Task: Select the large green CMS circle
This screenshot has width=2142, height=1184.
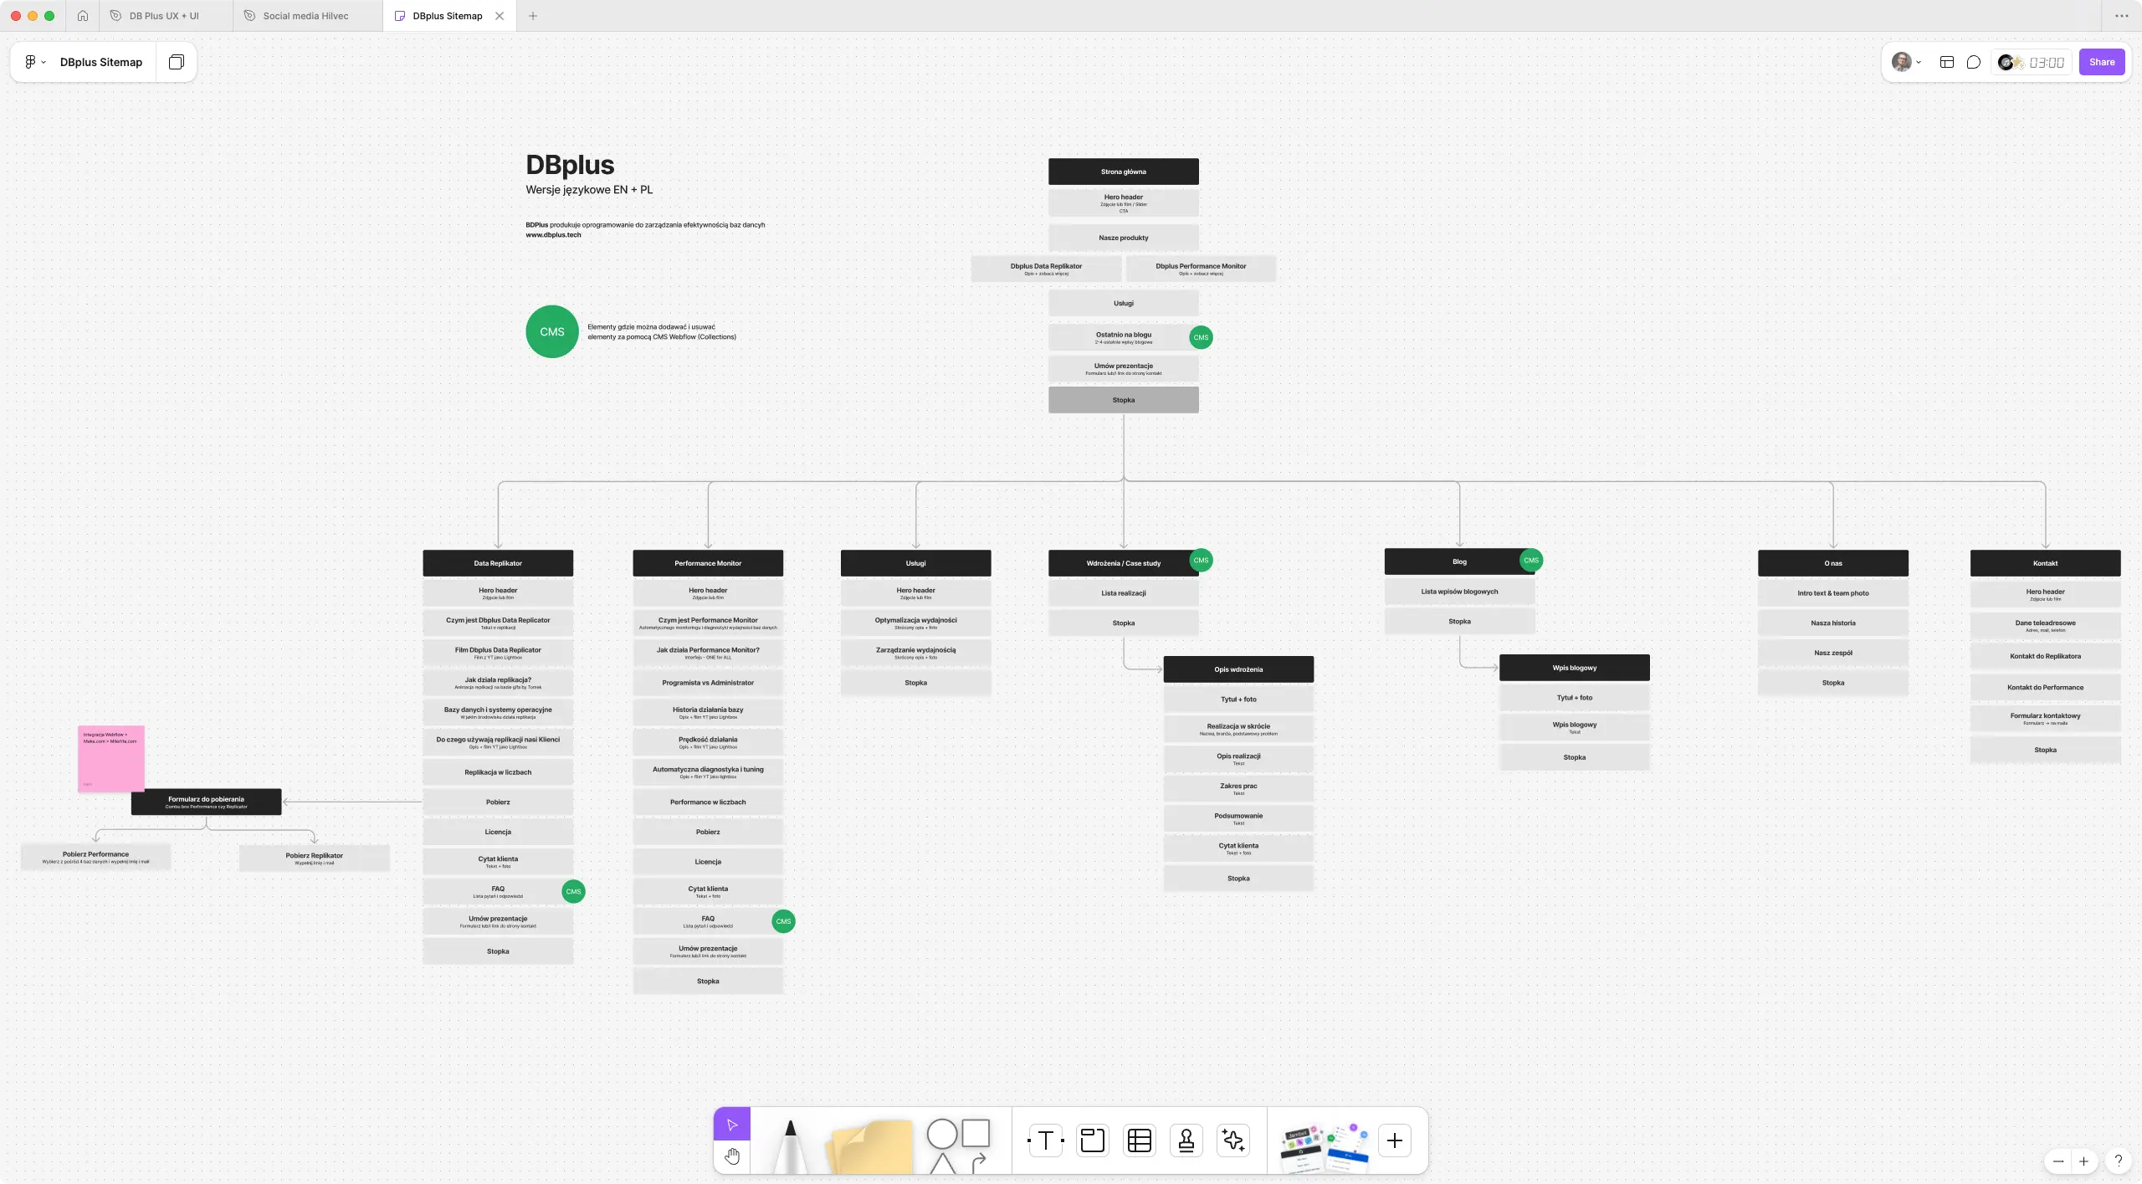Action: coord(552,331)
